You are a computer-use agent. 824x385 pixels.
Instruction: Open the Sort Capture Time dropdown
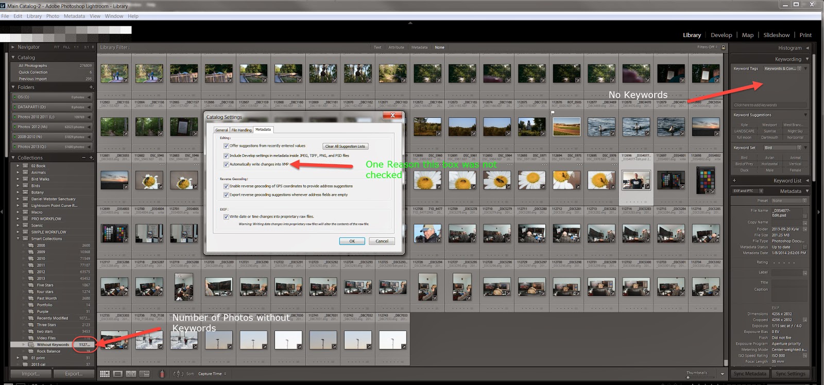212,374
